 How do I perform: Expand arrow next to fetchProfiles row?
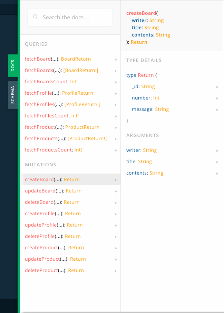[x=116, y=105]
